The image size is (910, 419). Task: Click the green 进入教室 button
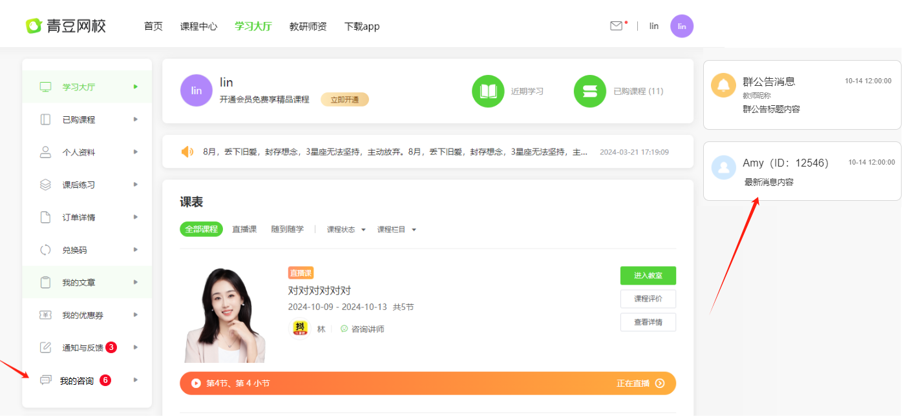(648, 276)
